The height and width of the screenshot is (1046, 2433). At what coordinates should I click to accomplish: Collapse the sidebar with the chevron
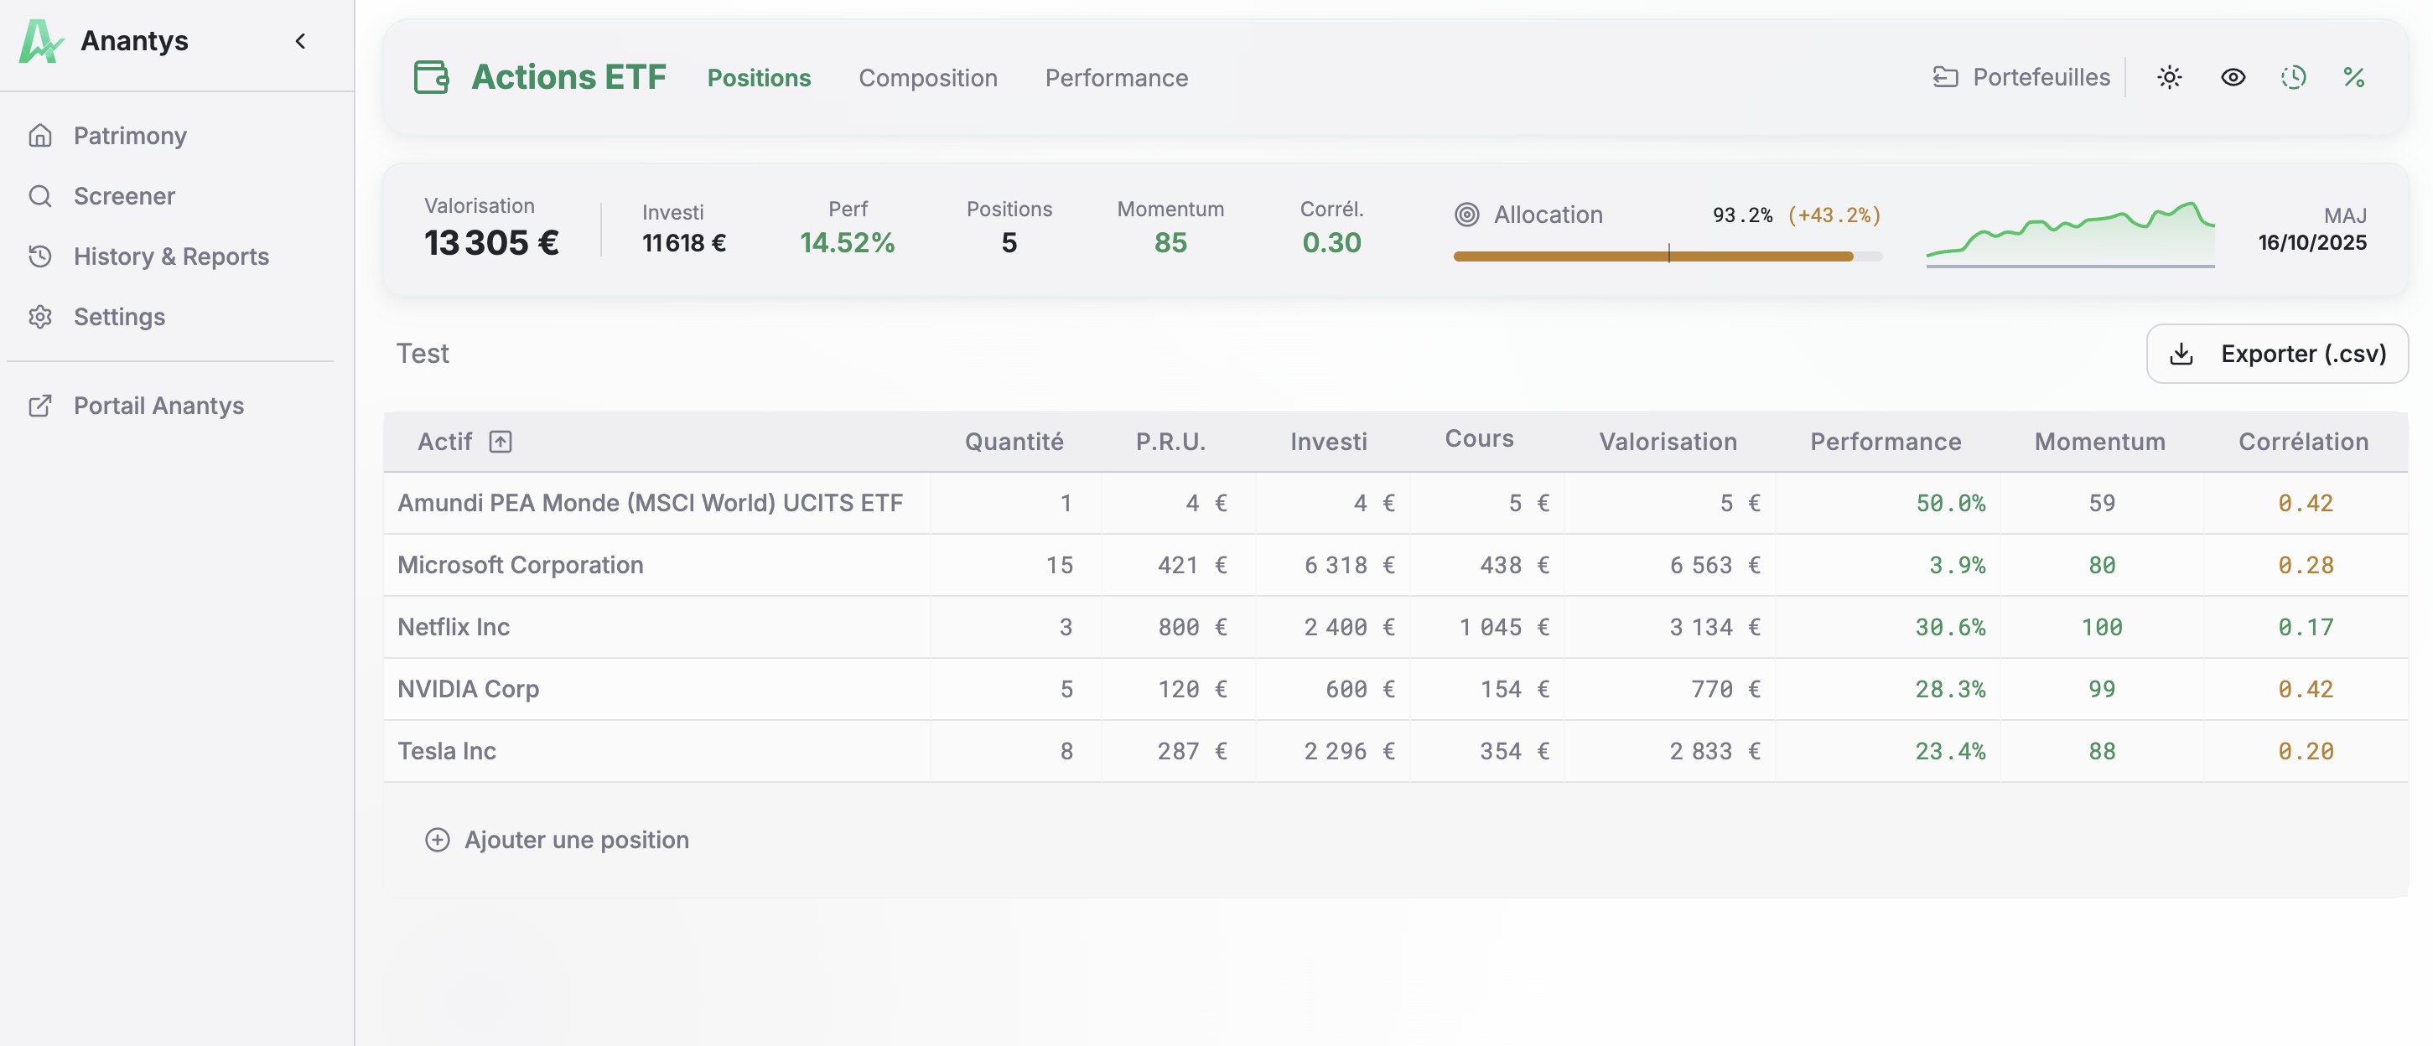(300, 40)
